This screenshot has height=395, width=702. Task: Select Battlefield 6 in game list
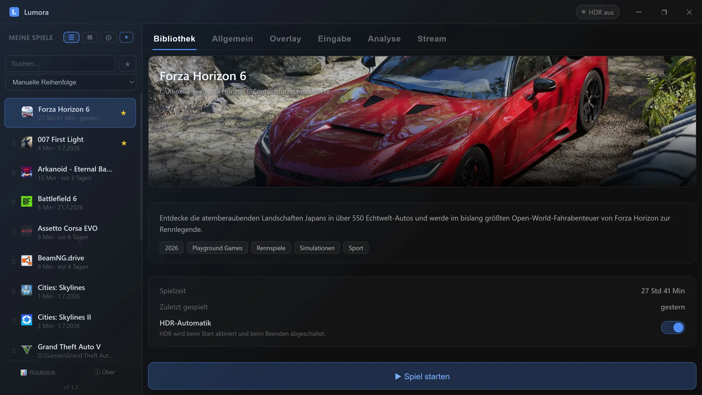tap(70, 202)
